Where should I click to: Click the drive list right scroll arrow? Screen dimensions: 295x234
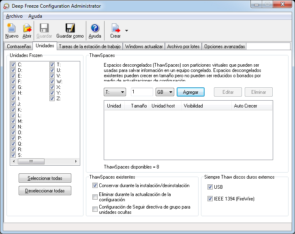pyautogui.click(x=76, y=161)
